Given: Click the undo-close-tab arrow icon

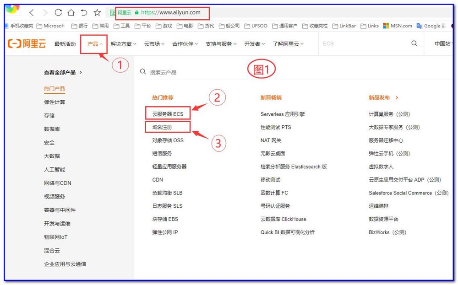Looking at the screenshot, I should pos(84,13).
